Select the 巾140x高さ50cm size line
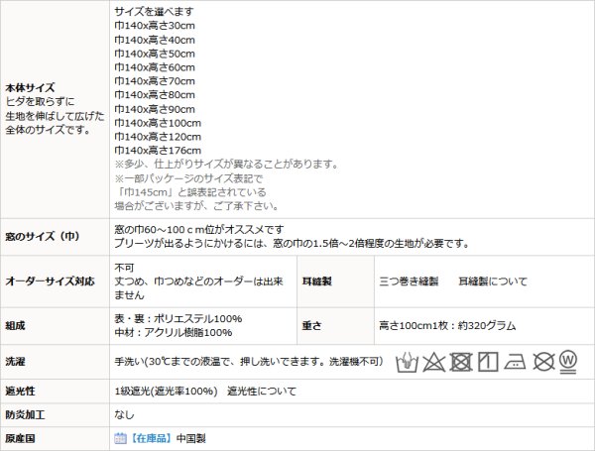 [155, 54]
